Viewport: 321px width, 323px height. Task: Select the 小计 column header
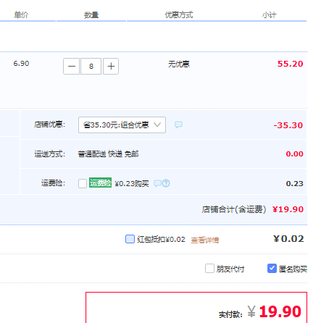(270, 15)
